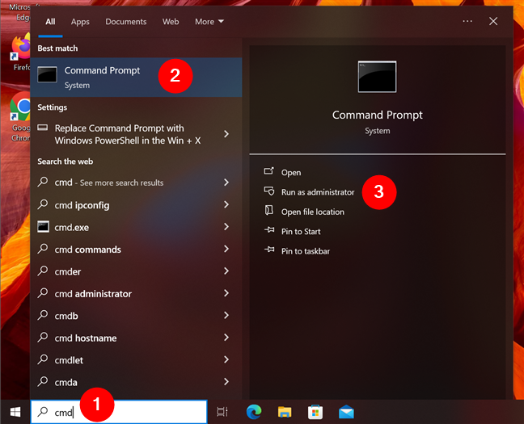Switch to the All tab
524x424 pixels.
[x=50, y=22]
